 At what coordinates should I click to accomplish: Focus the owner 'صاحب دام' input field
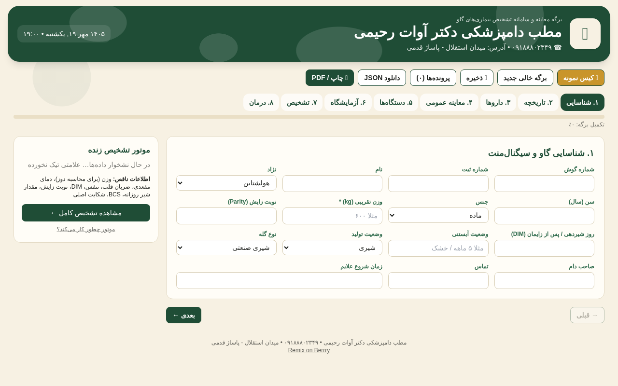point(544,280)
